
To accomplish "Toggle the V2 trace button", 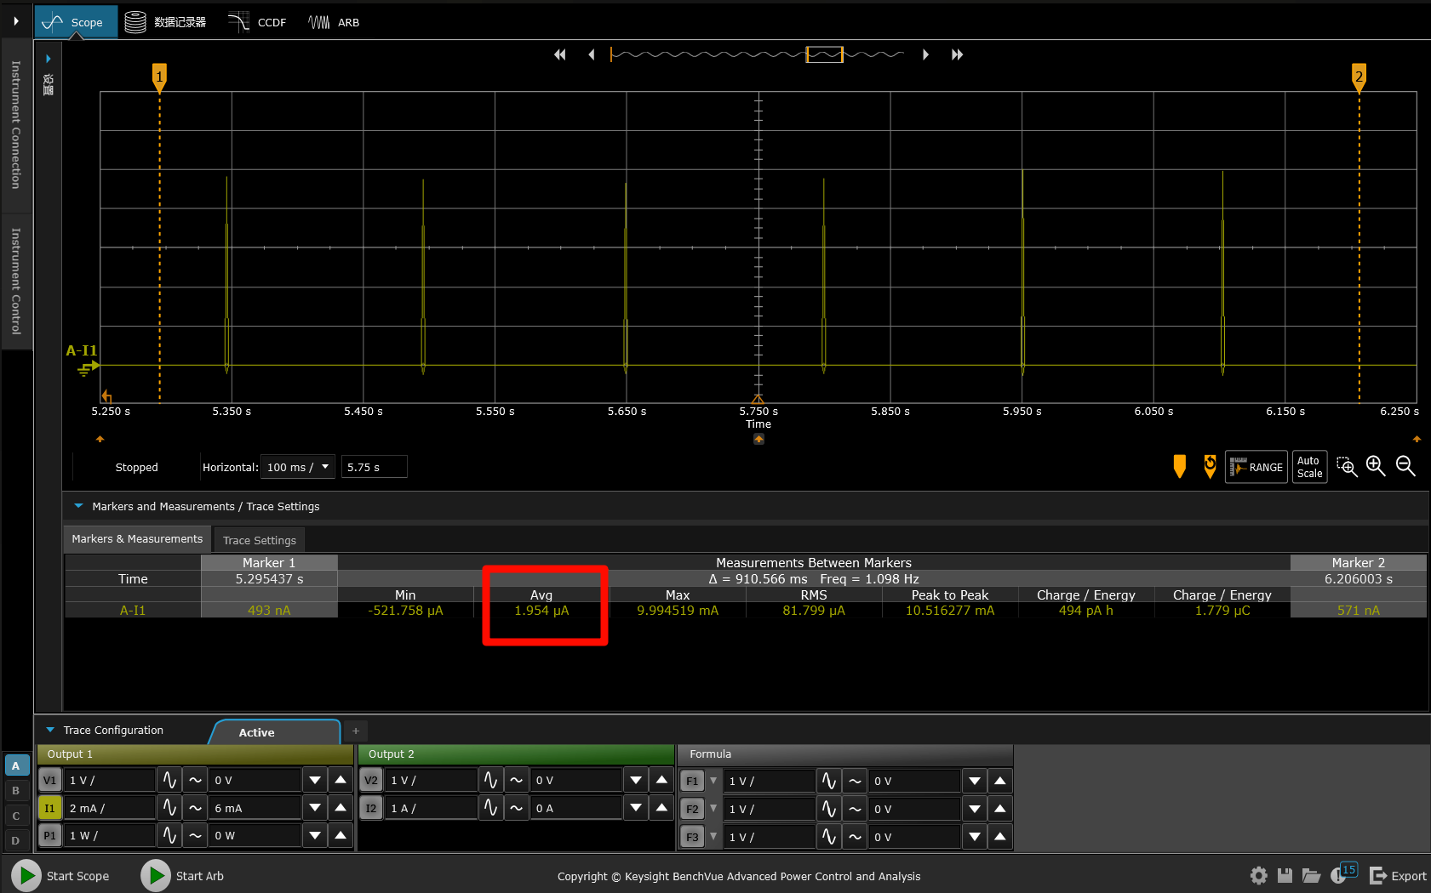I will click(371, 780).
